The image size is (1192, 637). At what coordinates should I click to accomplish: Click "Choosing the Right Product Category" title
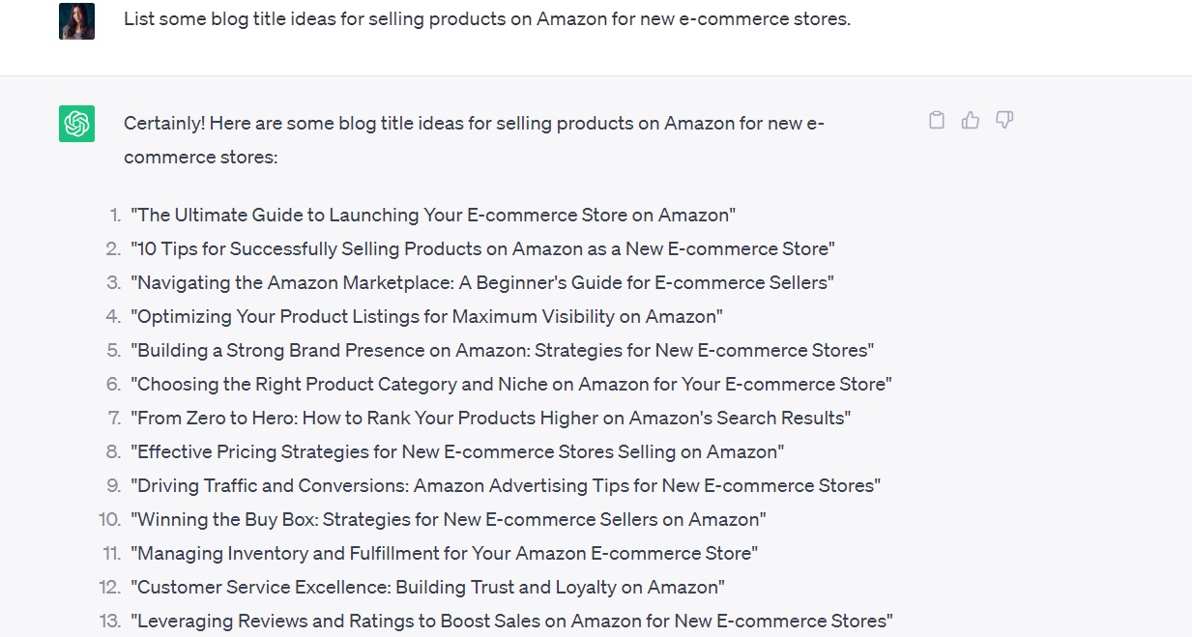(510, 384)
